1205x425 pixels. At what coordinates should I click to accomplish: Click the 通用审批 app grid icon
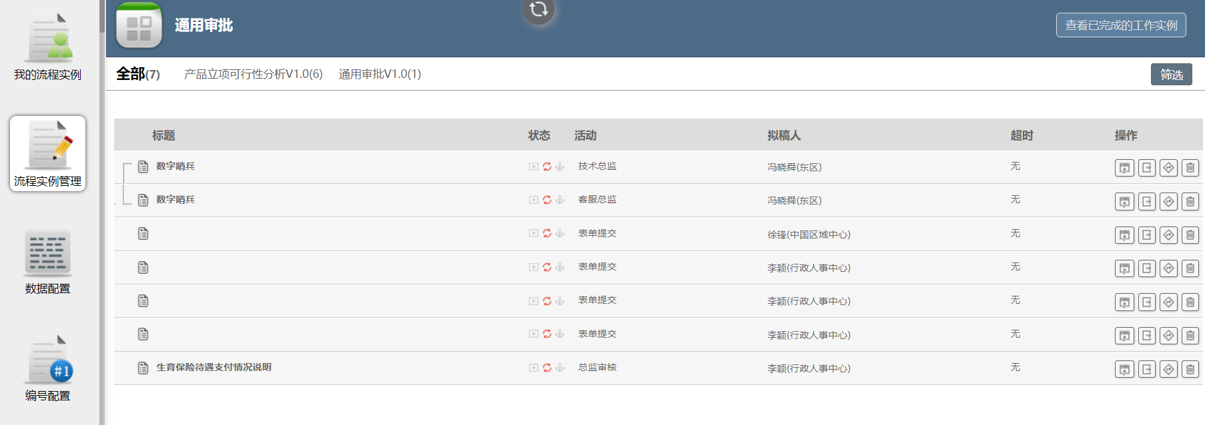(139, 26)
